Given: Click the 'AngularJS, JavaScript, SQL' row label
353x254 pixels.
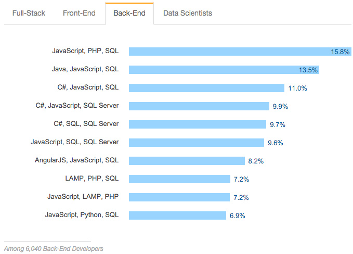Looking at the screenshot, I should pos(76,160).
